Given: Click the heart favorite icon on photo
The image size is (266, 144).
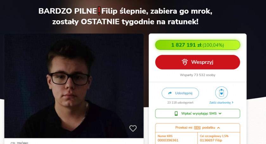Looking at the screenshot, I should pos(133,128).
